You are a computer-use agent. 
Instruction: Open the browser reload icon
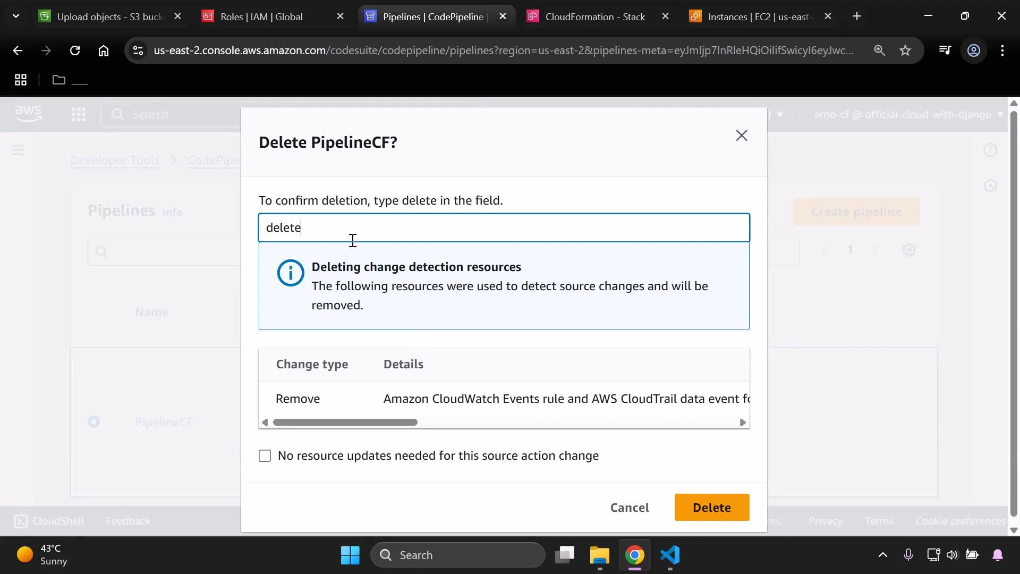click(x=75, y=50)
